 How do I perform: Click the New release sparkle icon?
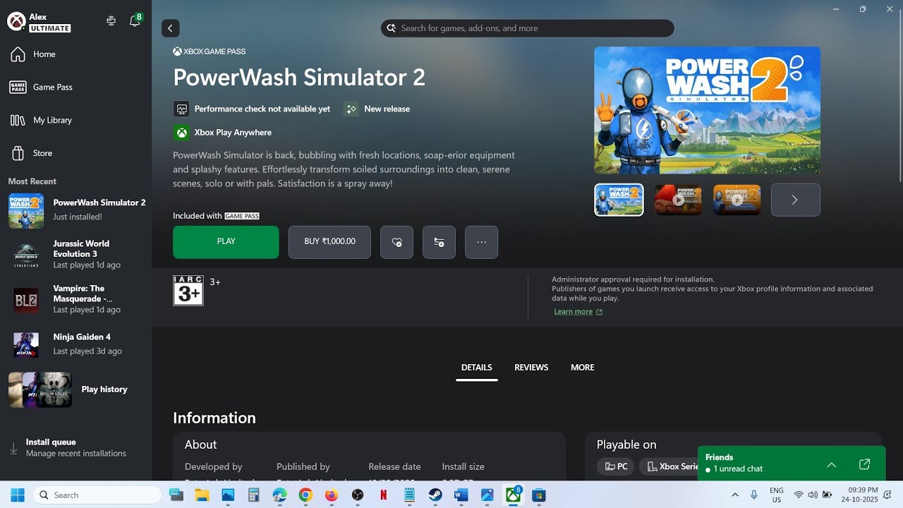351,109
